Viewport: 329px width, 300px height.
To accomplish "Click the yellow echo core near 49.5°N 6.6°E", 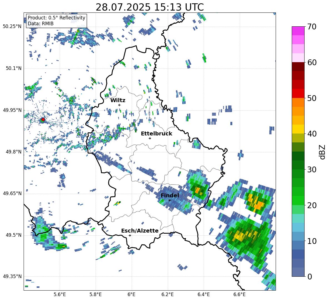I will point(239,236).
